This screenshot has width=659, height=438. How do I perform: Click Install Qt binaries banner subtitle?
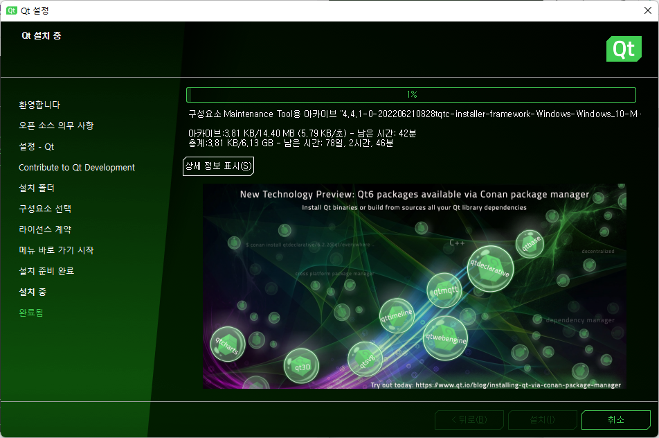click(x=414, y=207)
